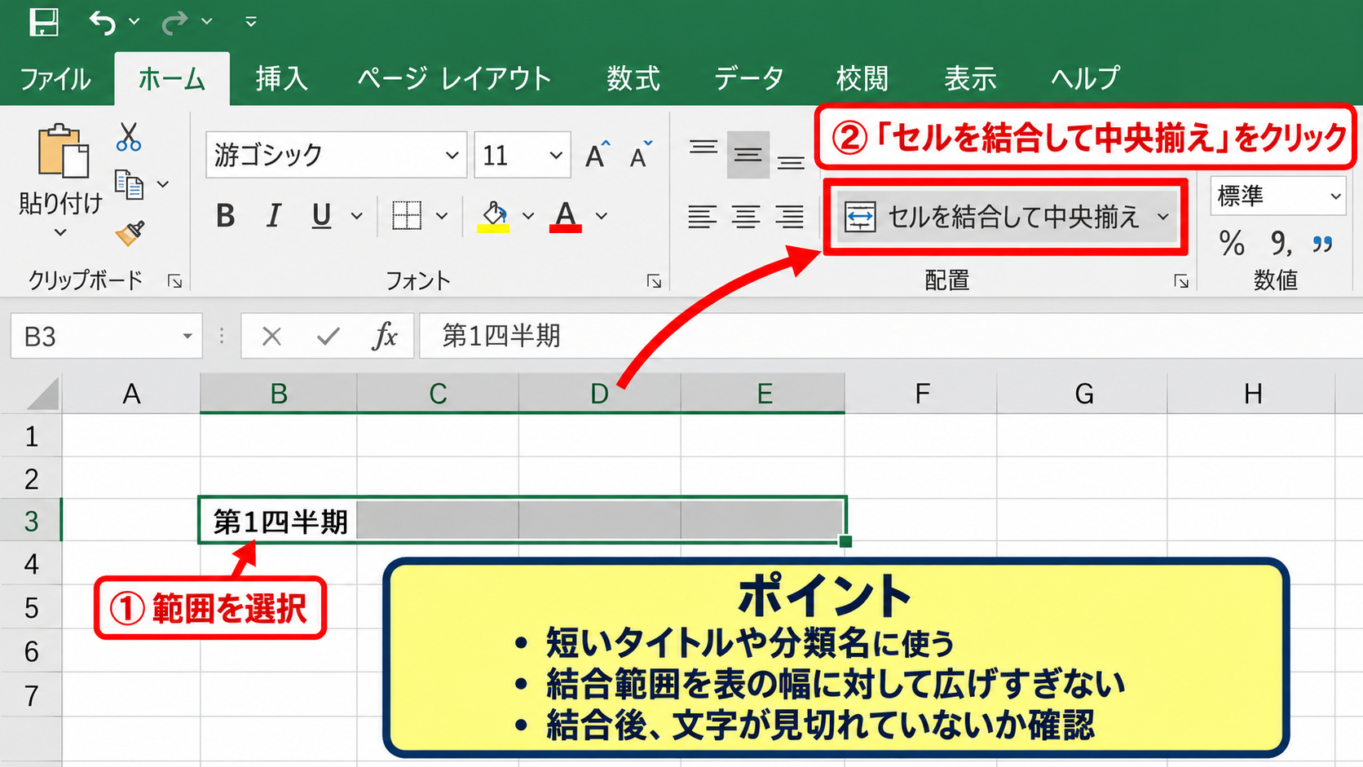Image resolution: width=1363 pixels, height=767 pixels.
Task: Click the formula bar confirm checkmark icon
Action: (329, 336)
